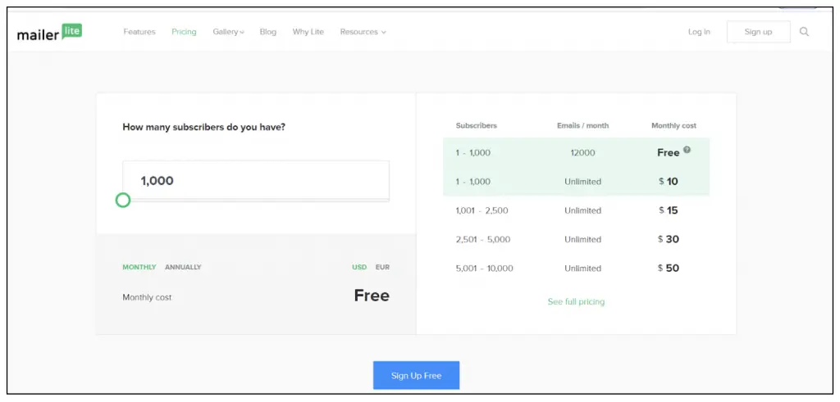
Task: Click the Log in link
Action: point(699,32)
